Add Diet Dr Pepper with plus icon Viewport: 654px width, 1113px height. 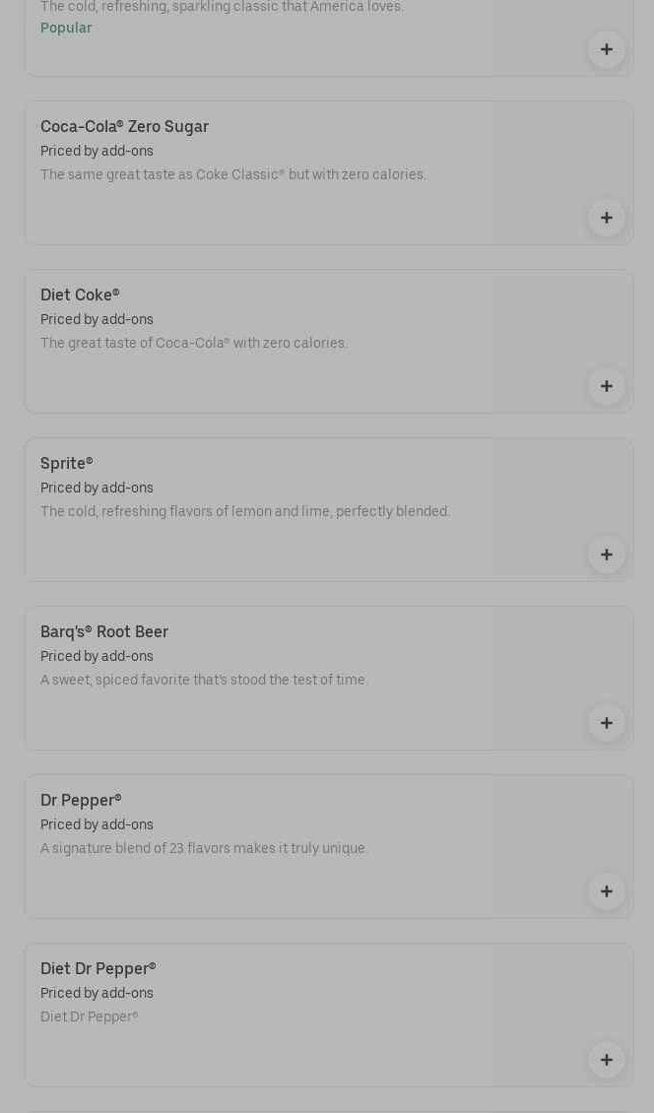(x=606, y=1060)
